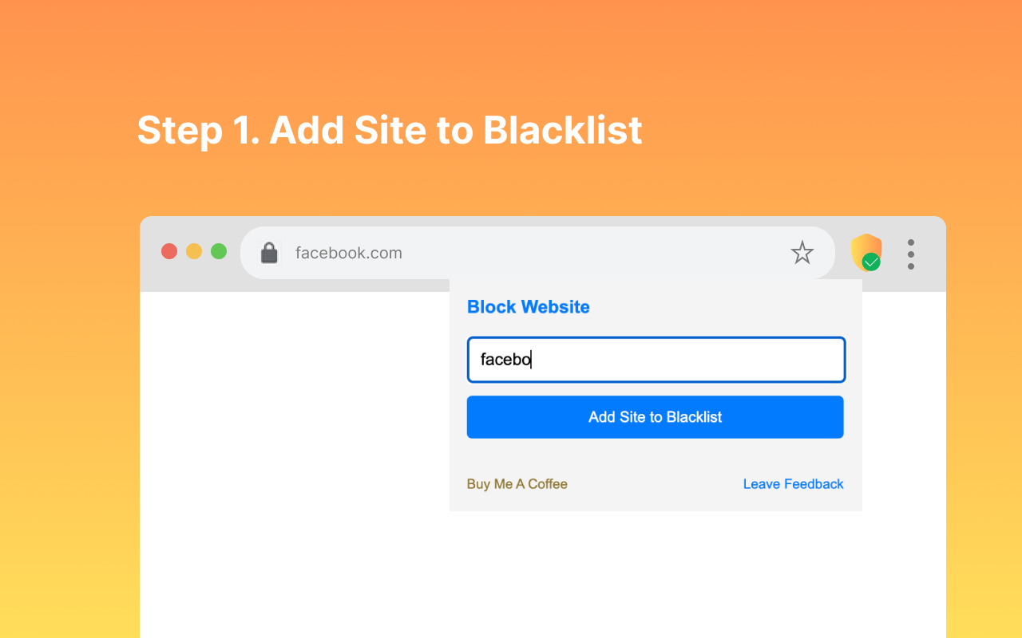This screenshot has height=638, width=1022.
Task: Click the website blocker shield extension icon
Action: [866, 252]
